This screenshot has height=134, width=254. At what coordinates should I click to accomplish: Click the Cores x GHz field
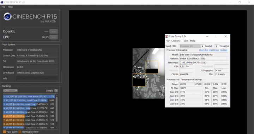[37, 56]
